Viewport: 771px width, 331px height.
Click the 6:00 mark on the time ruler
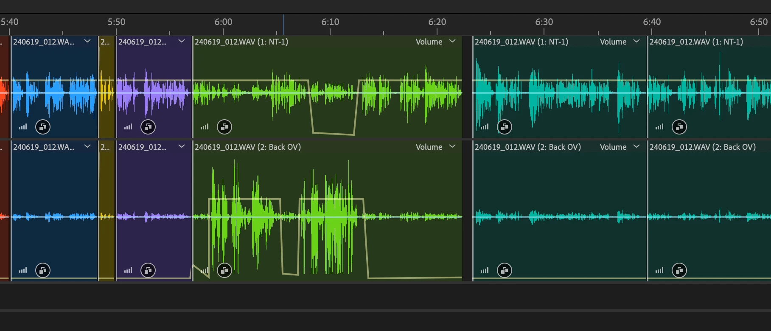click(223, 22)
